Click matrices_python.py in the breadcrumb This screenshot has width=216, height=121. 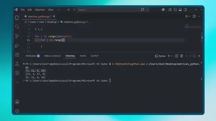coord(75,22)
